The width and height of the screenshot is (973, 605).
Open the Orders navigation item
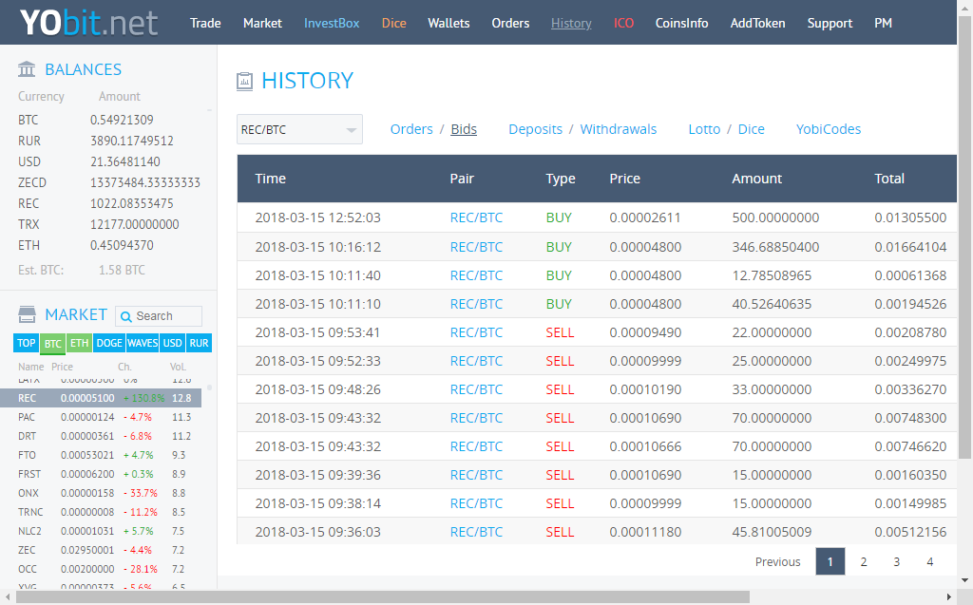(510, 23)
